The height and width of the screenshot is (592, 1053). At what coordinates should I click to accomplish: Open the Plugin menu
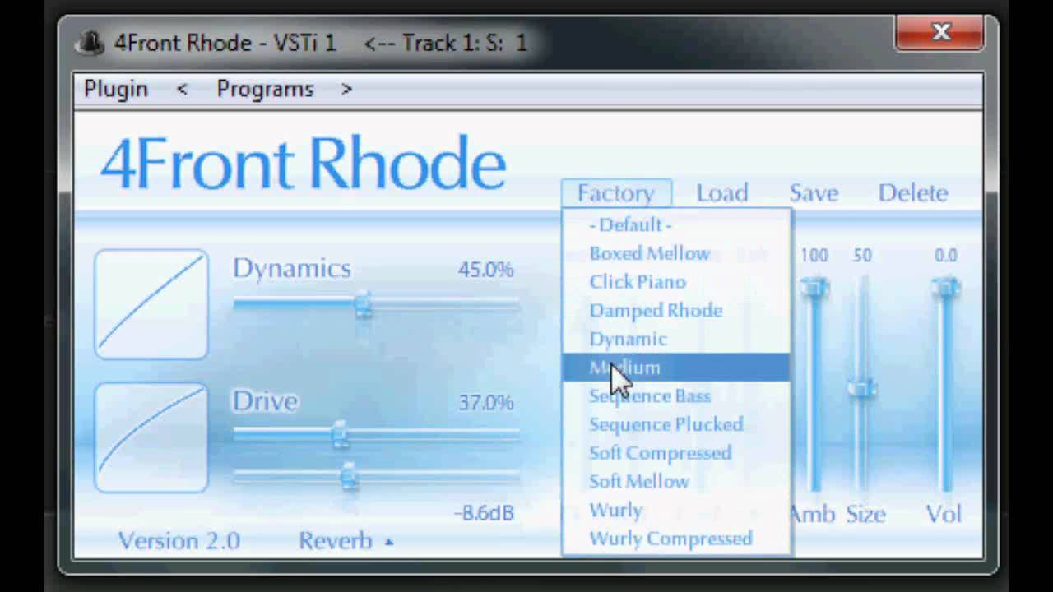[116, 89]
